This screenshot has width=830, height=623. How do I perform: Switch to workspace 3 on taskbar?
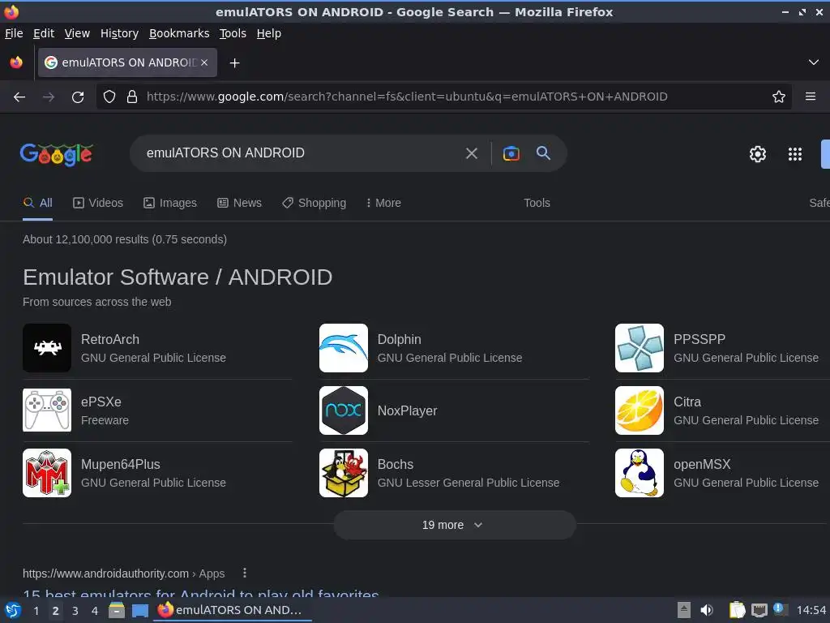point(75,611)
